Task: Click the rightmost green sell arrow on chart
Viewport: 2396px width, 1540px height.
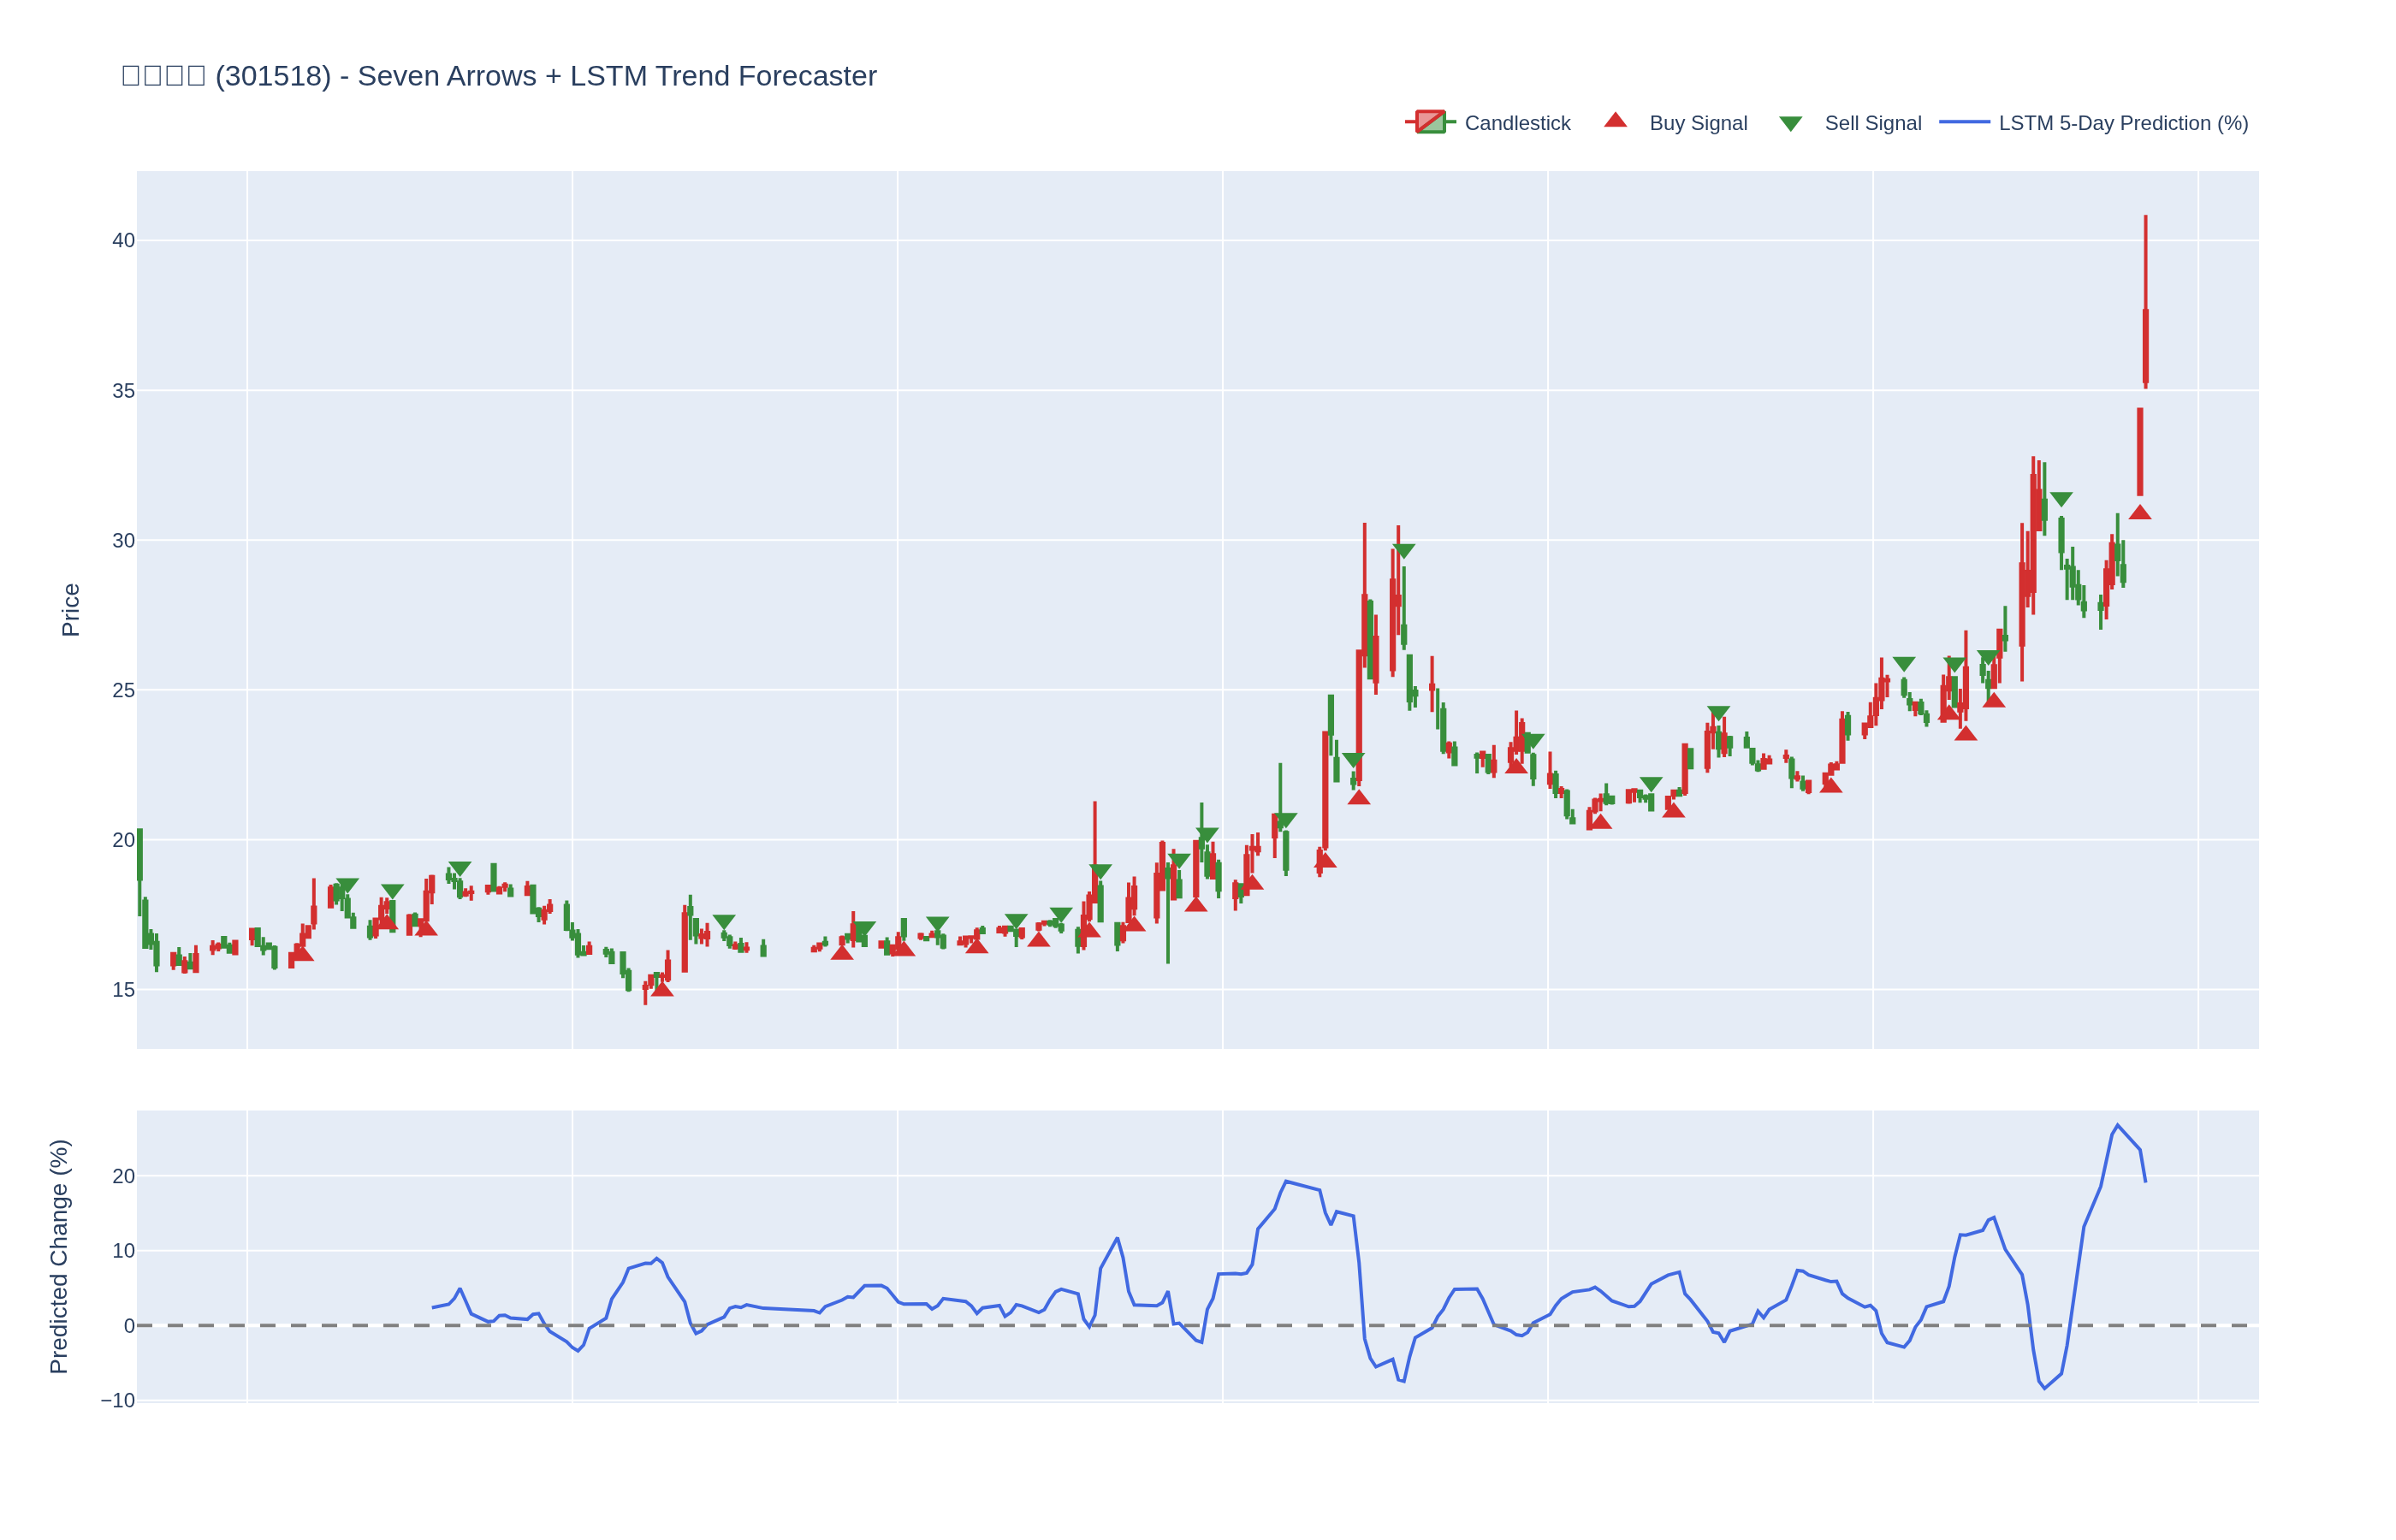Action: (x=2061, y=499)
